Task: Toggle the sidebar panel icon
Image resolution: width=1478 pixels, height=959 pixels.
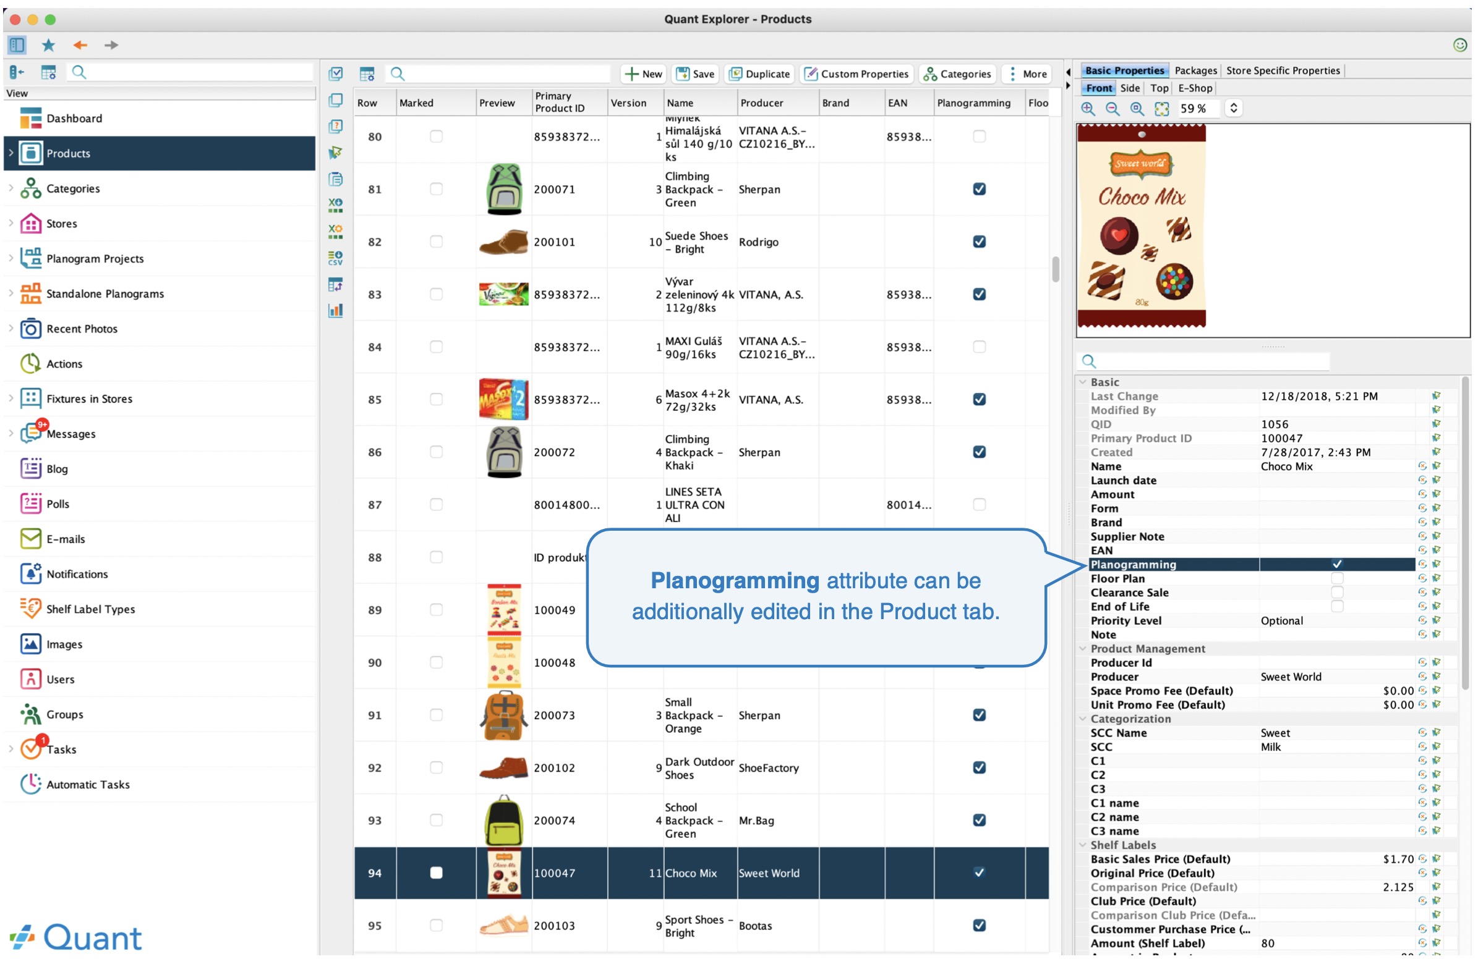Action: (17, 44)
